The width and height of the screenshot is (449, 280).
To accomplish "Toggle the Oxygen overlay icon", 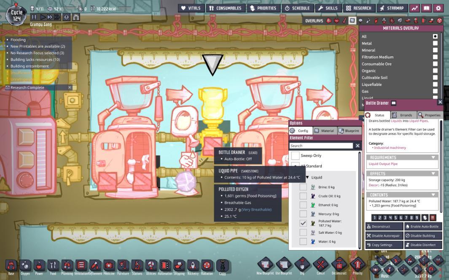I will coord(329,21).
